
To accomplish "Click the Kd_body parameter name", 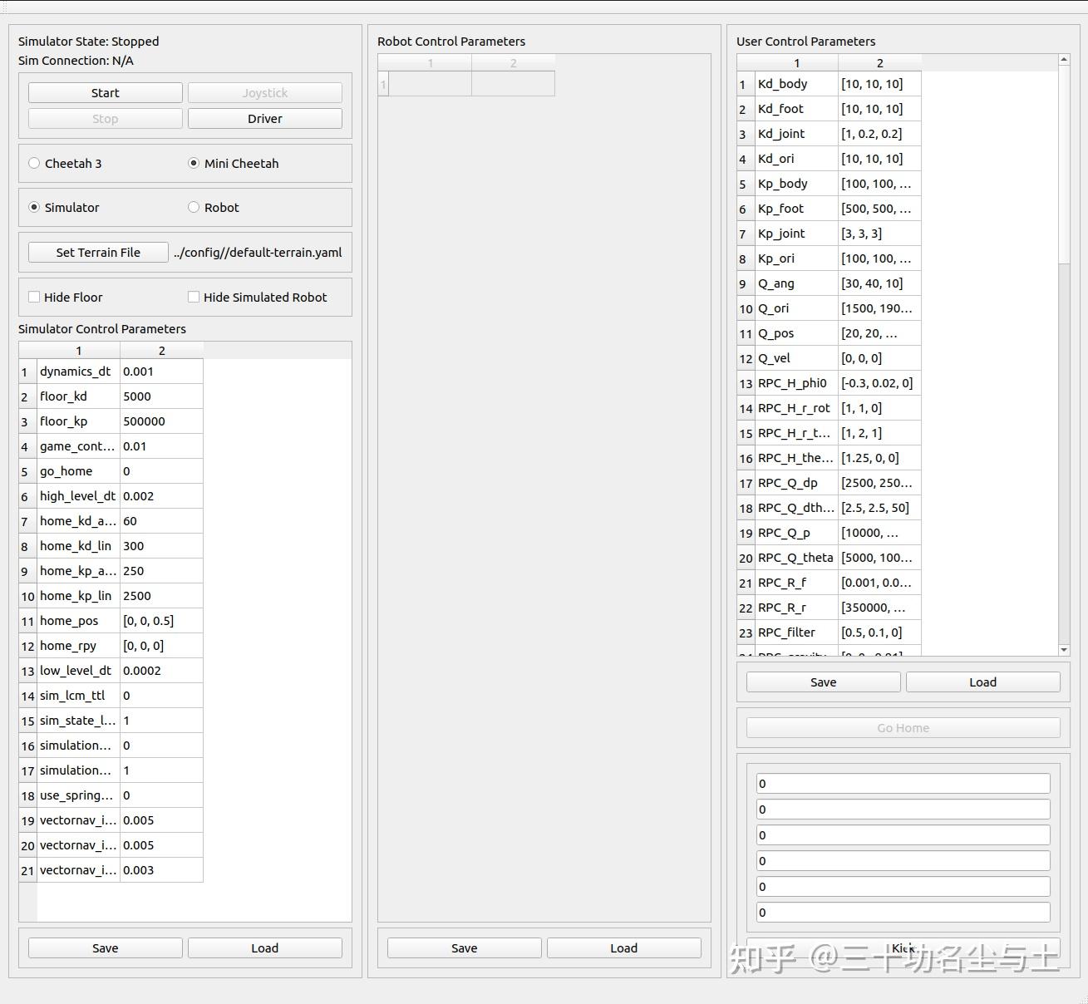I will pos(797,84).
